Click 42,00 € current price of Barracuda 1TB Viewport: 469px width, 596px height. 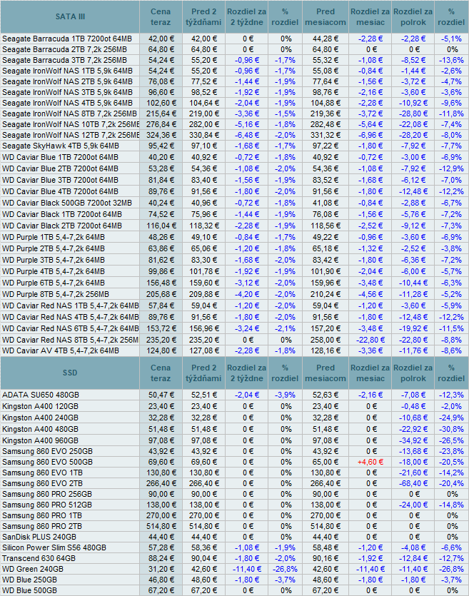coord(161,39)
